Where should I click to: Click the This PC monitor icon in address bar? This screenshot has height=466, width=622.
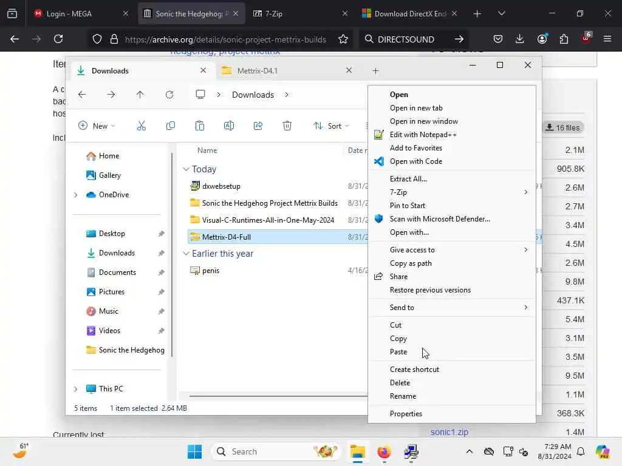(200, 95)
